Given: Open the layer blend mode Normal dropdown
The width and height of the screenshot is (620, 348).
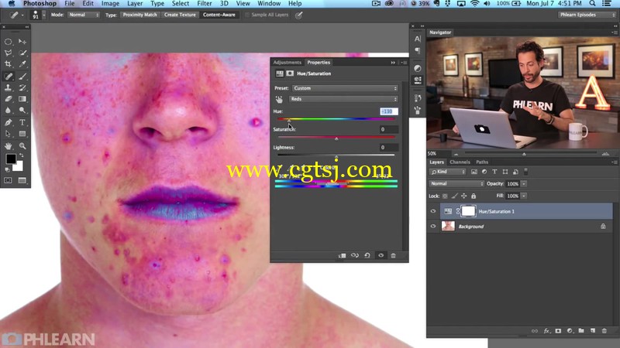Looking at the screenshot, I should click(456, 184).
